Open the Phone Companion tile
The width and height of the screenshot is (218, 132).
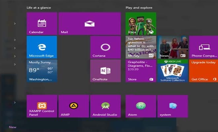point(203,47)
